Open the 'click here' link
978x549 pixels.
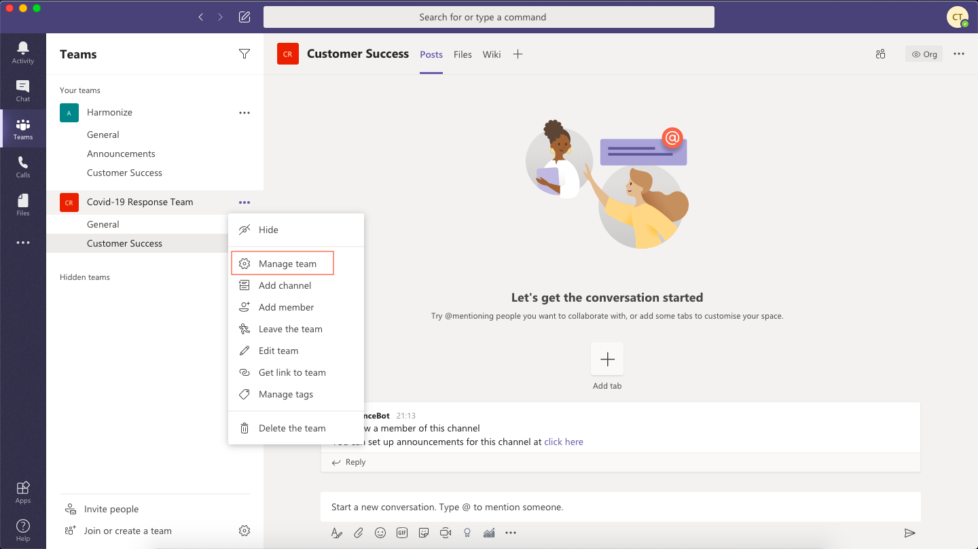click(x=564, y=442)
